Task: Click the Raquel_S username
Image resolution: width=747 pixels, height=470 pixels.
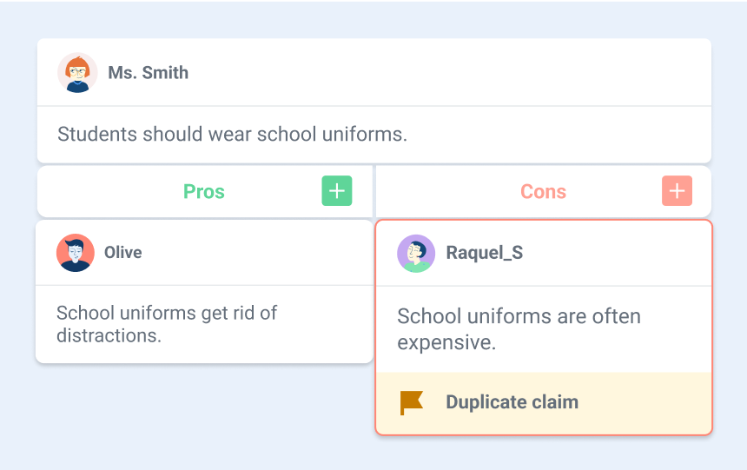Action: pyautogui.click(x=485, y=253)
